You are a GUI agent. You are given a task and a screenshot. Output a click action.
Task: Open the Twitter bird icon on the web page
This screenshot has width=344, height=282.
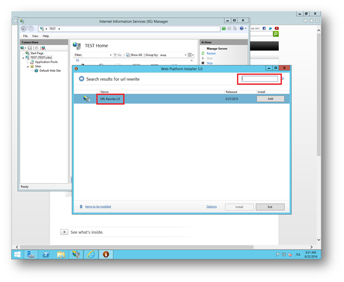coord(270,28)
